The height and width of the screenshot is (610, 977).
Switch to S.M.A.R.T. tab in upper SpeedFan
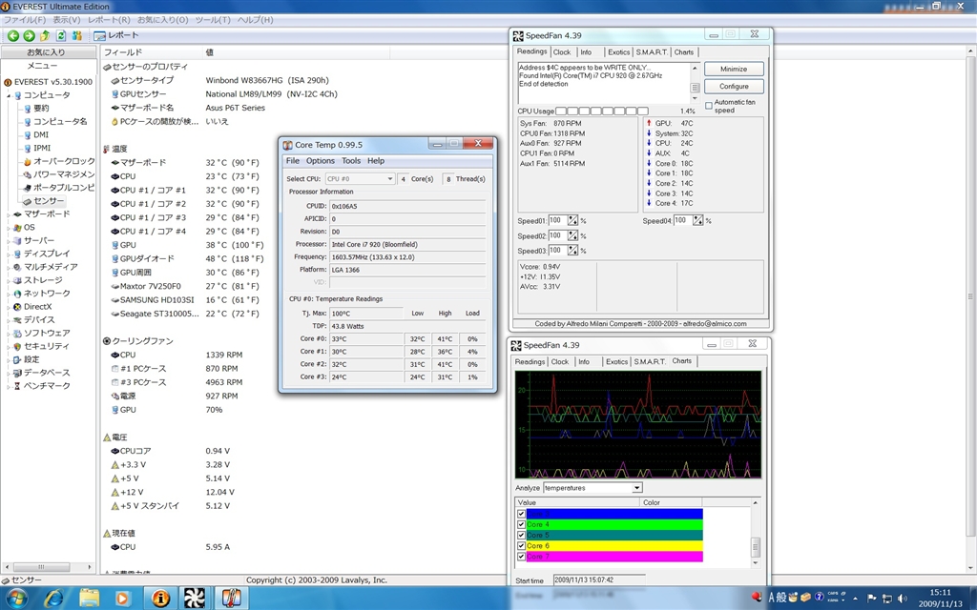(x=652, y=52)
